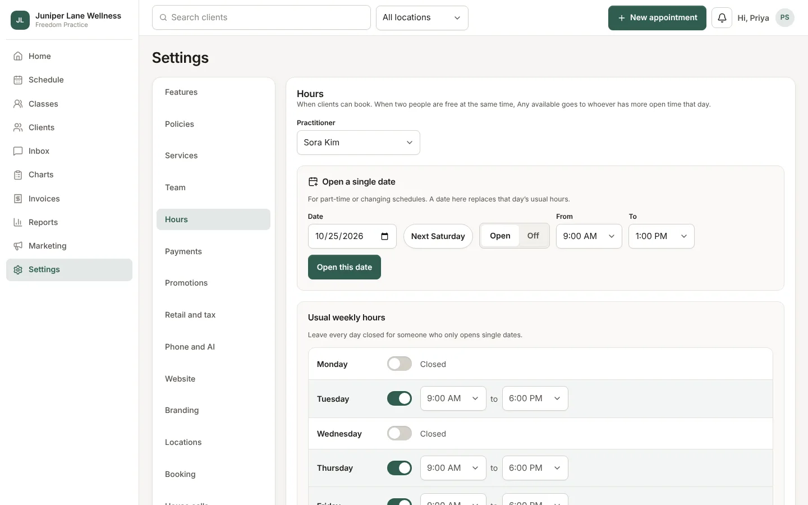Open the Clients sidebar icon
This screenshot has height=505, width=808.
pyautogui.click(x=18, y=127)
